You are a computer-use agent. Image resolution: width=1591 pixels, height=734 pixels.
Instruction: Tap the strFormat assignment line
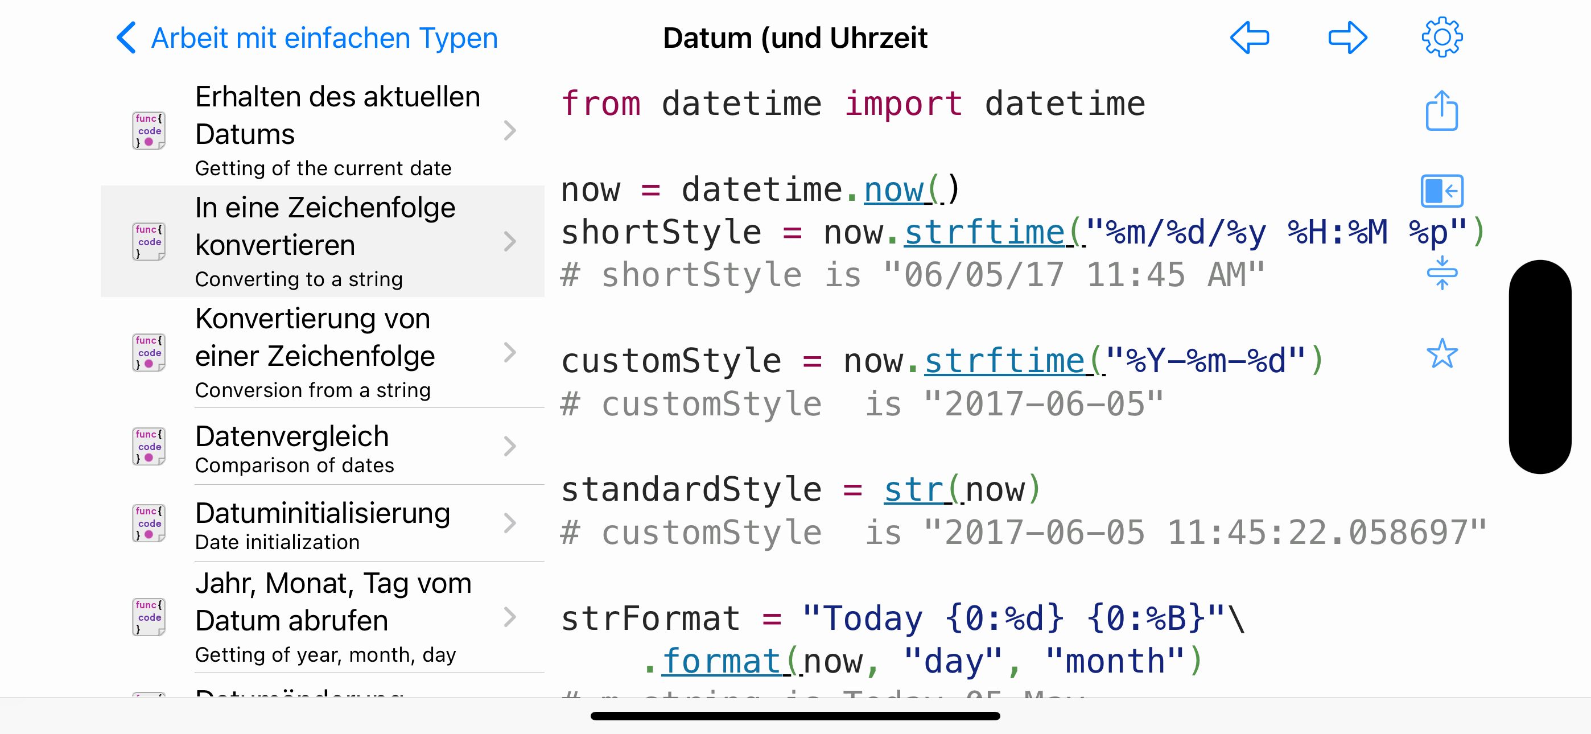tap(903, 618)
